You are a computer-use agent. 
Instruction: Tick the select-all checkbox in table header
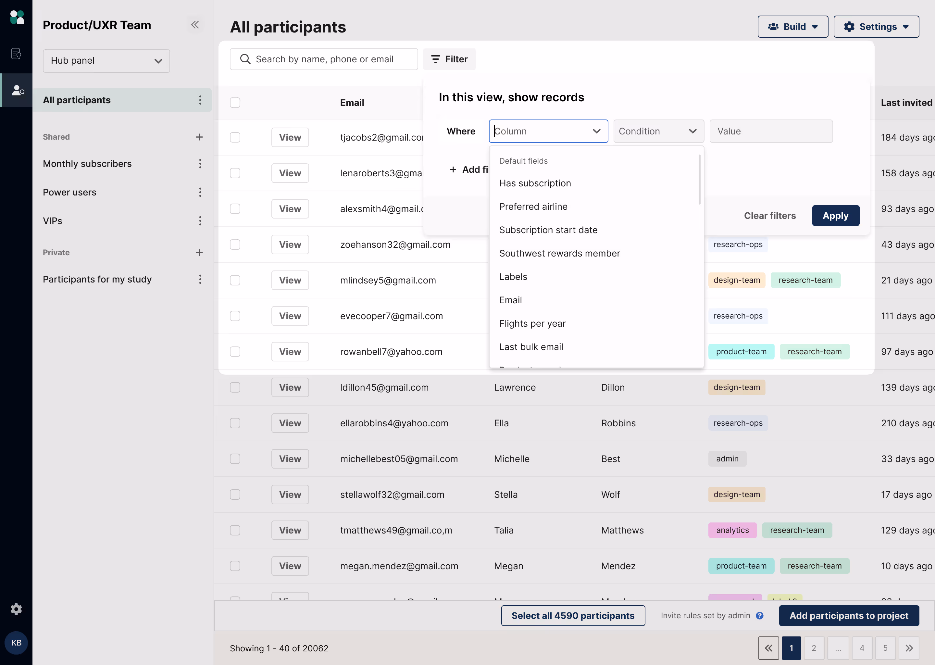[x=235, y=102]
